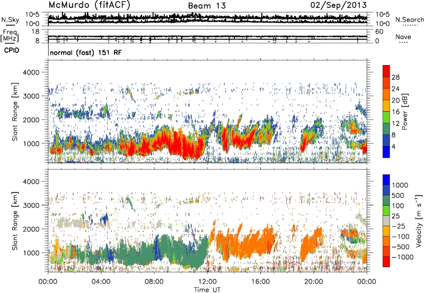Click the Freq. [MHz] axis label

(x=10, y=35)
